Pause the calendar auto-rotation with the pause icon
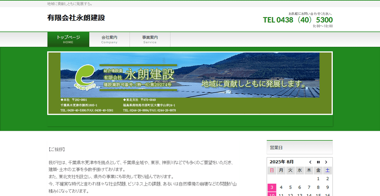380x196 pixels. tap(318, 162)
